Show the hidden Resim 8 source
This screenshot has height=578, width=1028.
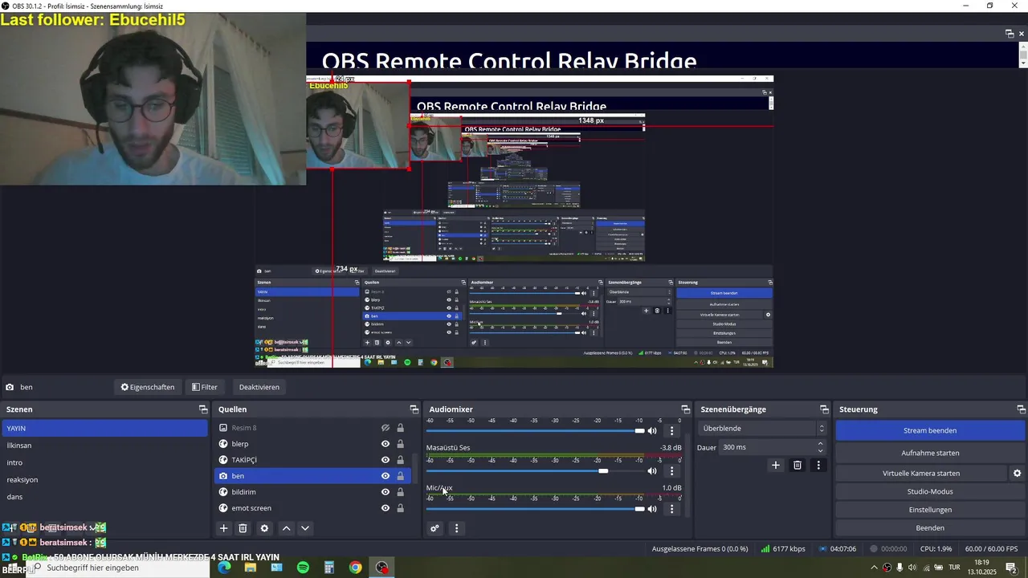click(385, 428)
